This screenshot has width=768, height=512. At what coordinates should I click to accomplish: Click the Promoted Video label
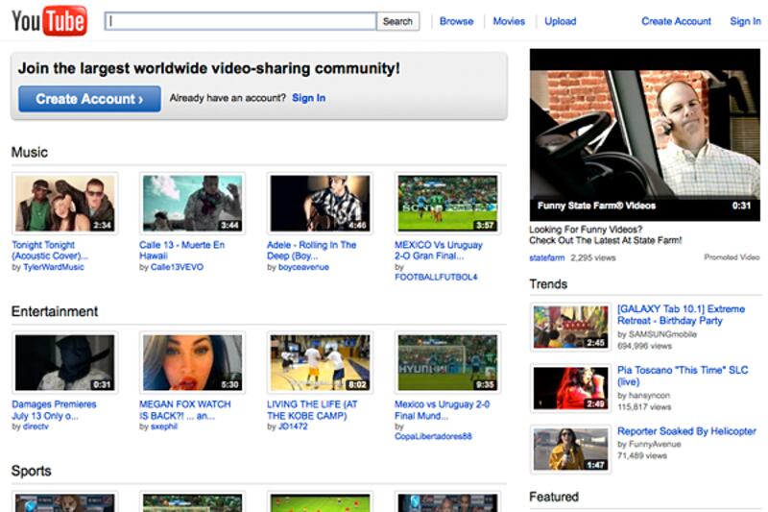coord(732,257)
